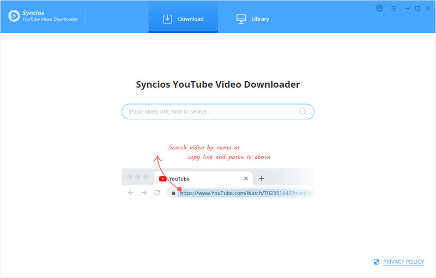Switch to the Download tab

pyautogui.click(x=183, y=19)
